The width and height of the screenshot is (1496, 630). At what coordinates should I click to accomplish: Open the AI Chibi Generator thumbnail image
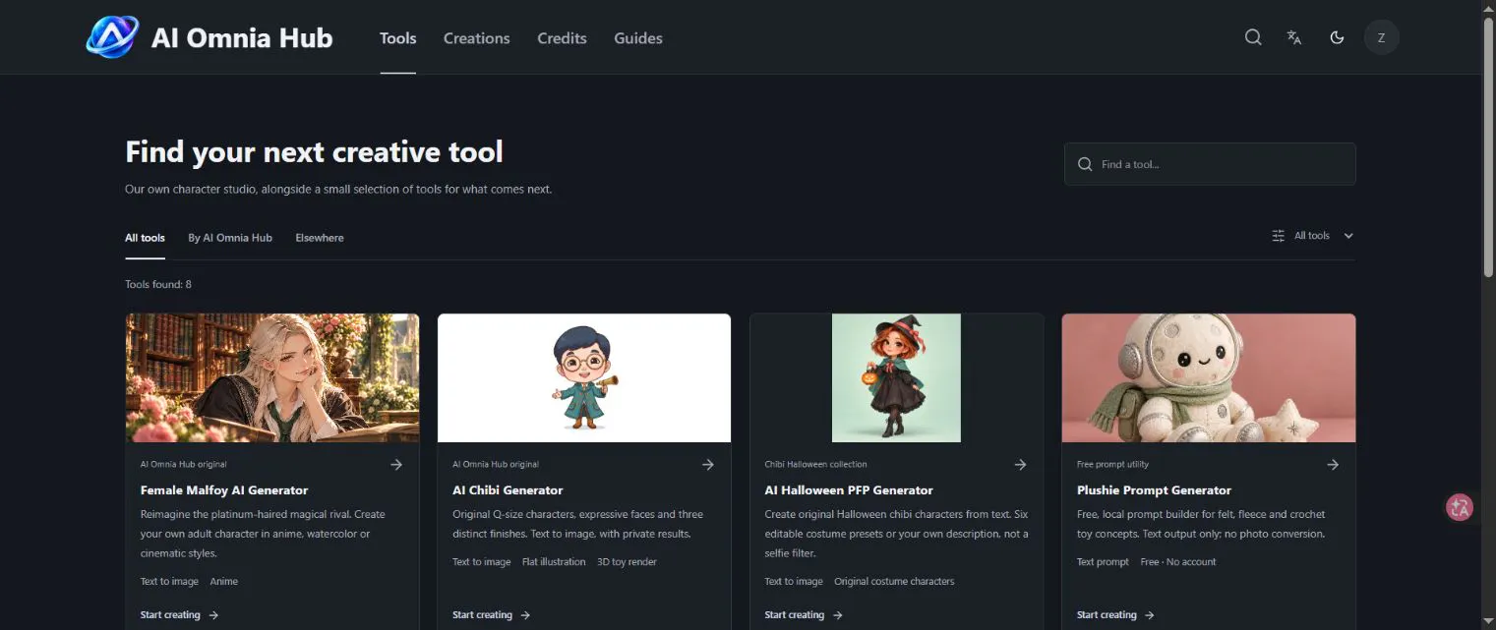coord(584,378)
